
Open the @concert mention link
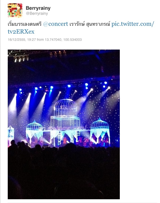click(x=55, y=24)
